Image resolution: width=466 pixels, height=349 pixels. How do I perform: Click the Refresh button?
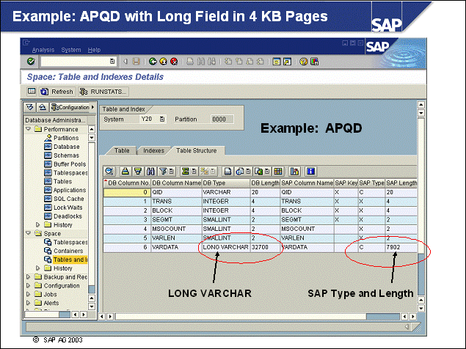57,92
